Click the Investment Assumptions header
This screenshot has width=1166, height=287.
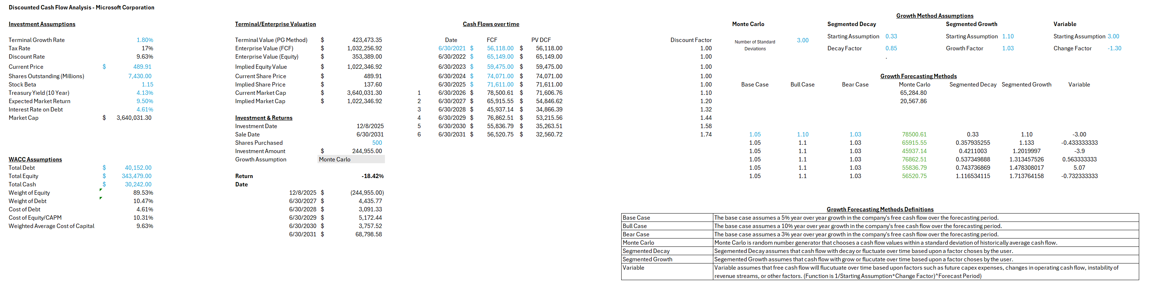coord(42,24)
